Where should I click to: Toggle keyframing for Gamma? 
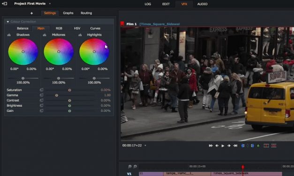point(41,95)
